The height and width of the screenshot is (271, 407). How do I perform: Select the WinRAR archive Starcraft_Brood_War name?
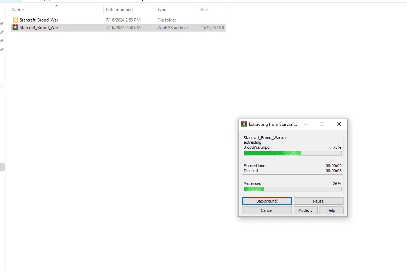[39, 28]
